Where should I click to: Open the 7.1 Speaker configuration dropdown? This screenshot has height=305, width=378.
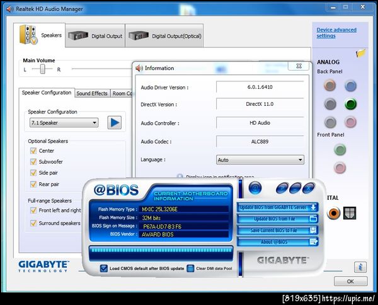(64, 123)
